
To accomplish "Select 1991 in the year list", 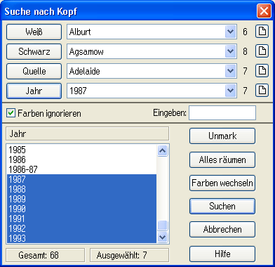I will tap(81, 219).
